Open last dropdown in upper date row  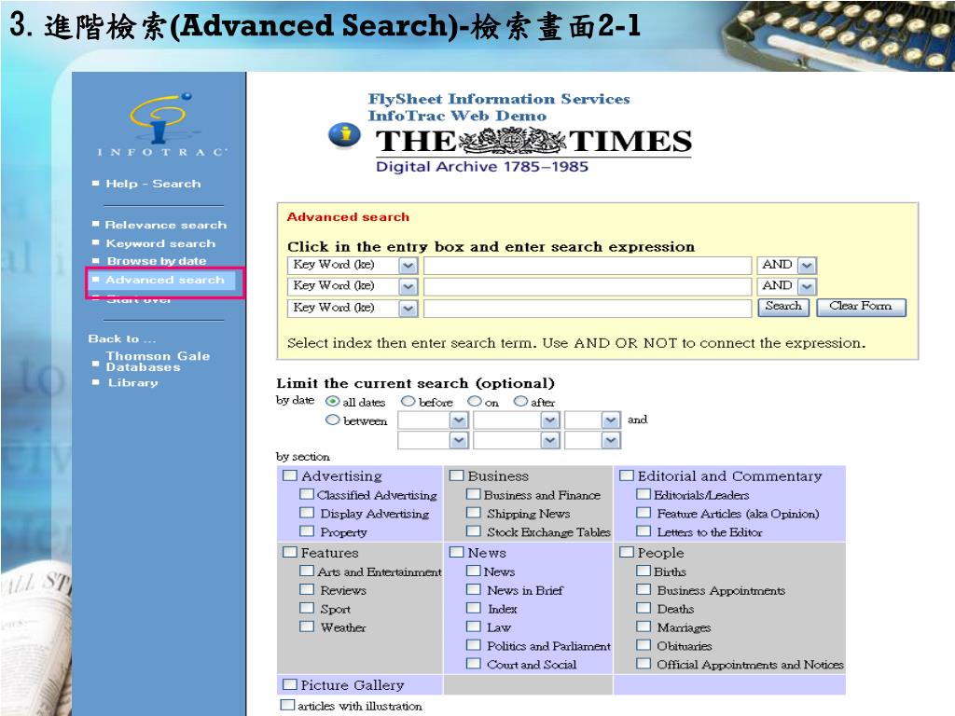(592, 420)
